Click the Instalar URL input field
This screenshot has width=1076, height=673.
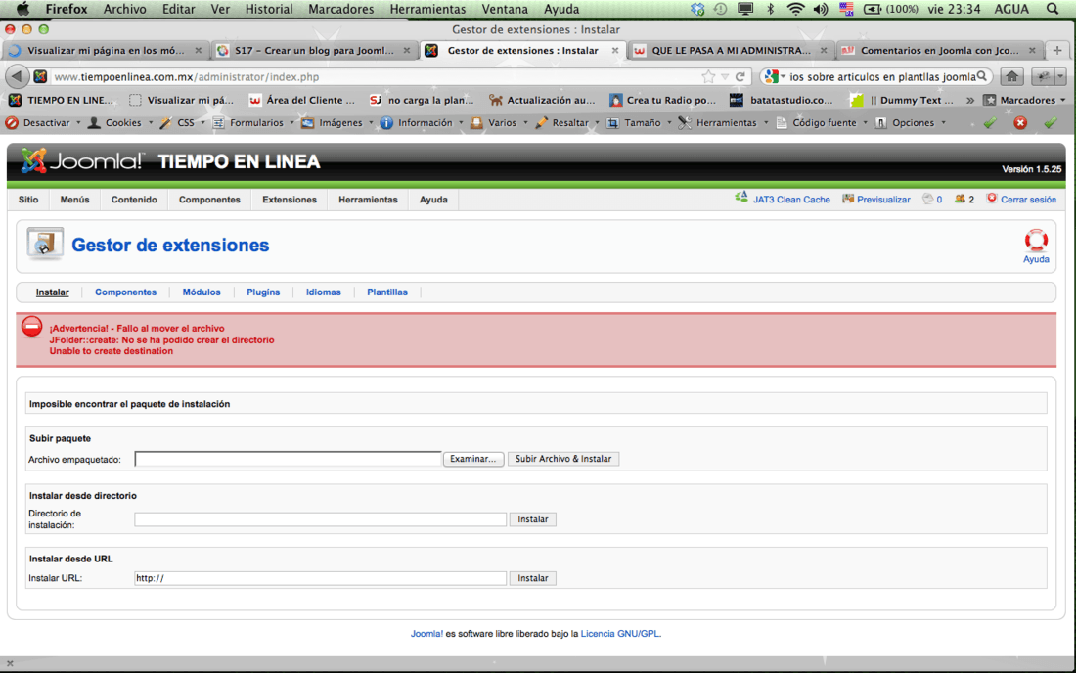point(321,578)
